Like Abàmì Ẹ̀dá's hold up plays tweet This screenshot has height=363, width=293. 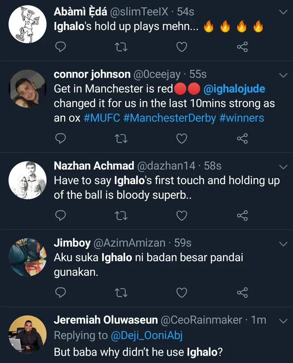pyautogui.click(x=181, y=47)
